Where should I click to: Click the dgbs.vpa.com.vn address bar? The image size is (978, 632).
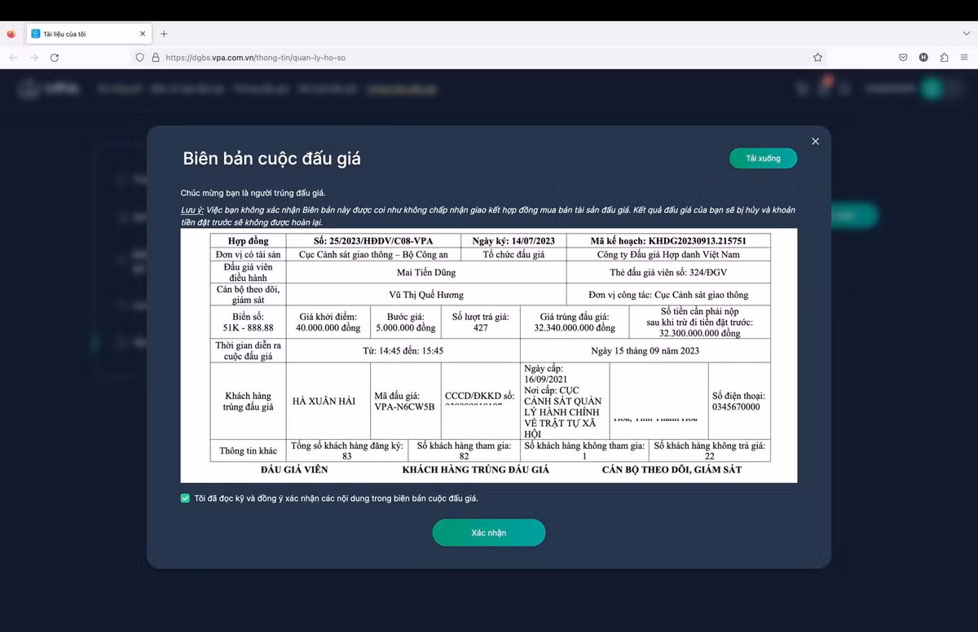click(407, 58)
